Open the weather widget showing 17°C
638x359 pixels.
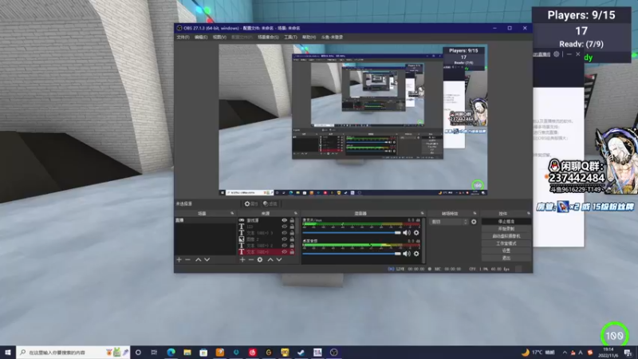[x=538, y=353]
